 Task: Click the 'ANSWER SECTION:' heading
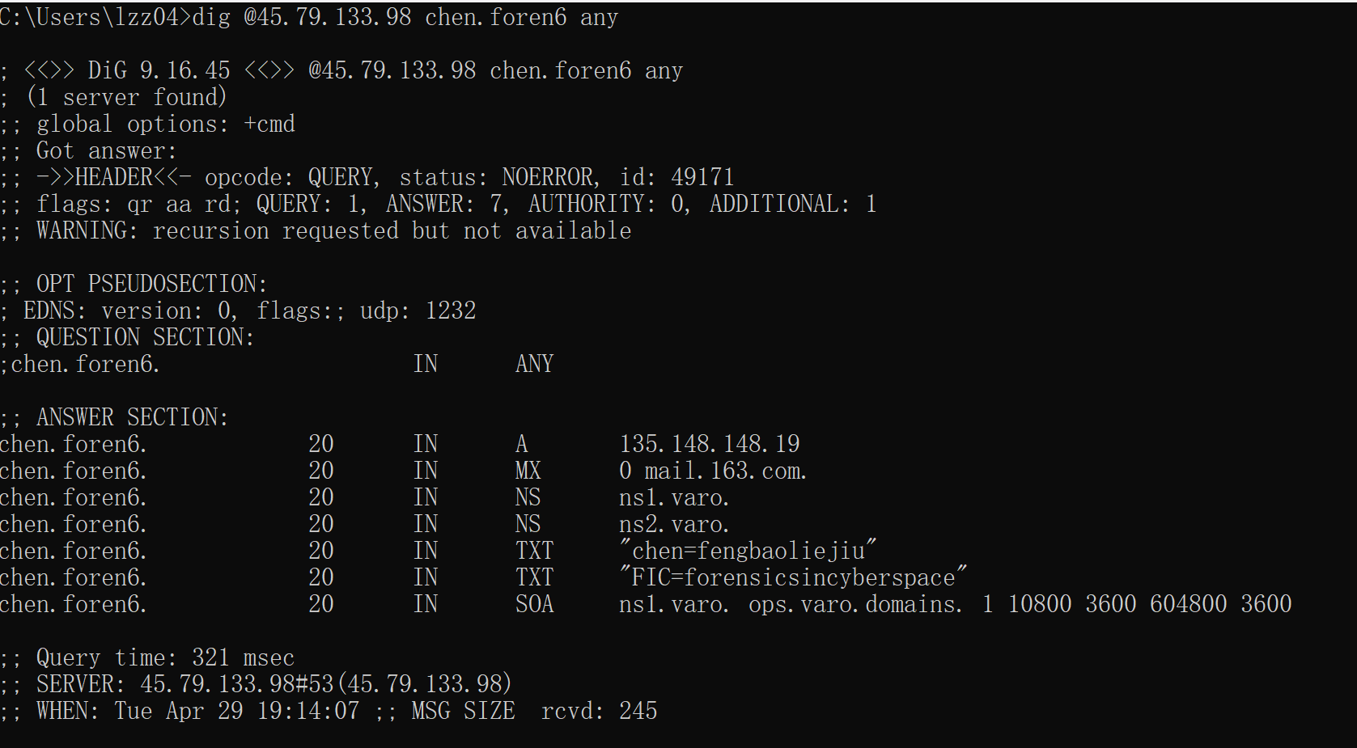pyautogui.click(x=132, y=417)
